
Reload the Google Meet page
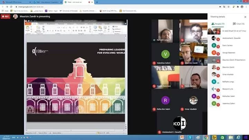(x=12, y=7)
